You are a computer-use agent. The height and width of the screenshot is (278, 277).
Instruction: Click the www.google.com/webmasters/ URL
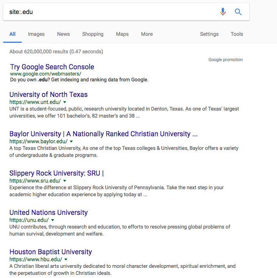pyautogui.click(x=46, y=74)
